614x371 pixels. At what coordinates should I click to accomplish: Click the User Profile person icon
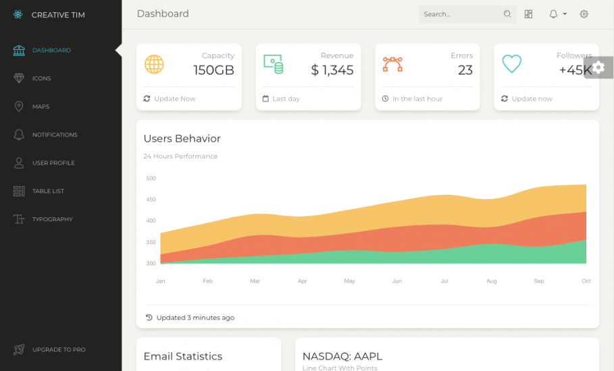19,163
